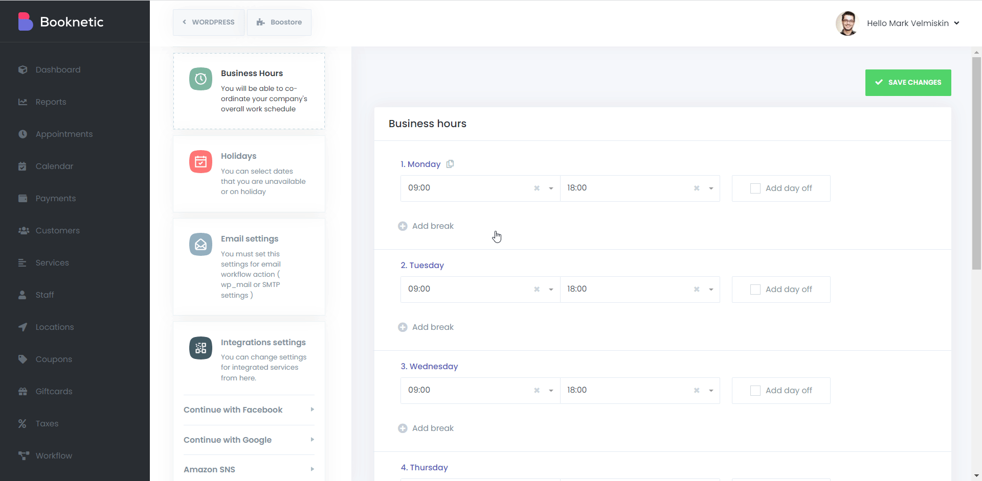The width and height of the screenshot is (982, 481).
Task: Clear Tuesday start time 09:00
Action: 537,289
